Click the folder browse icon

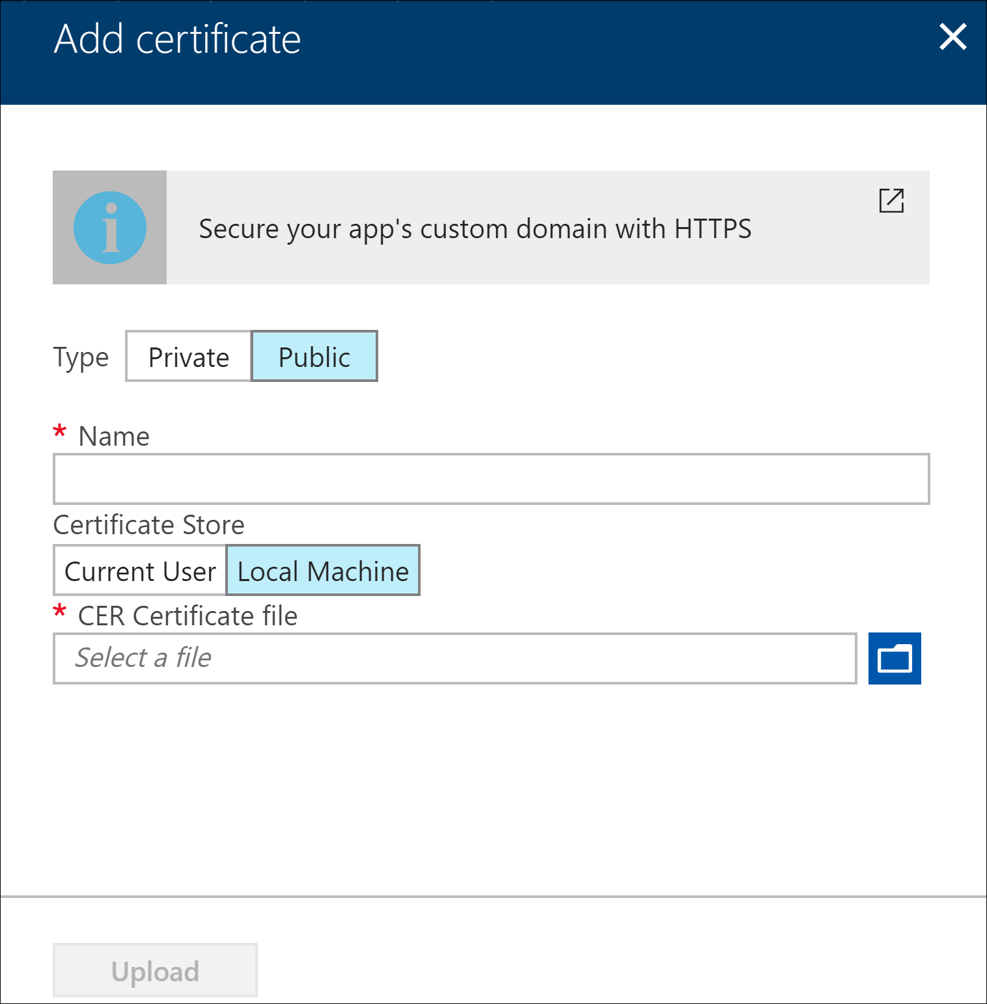click(x=895, y=658)
